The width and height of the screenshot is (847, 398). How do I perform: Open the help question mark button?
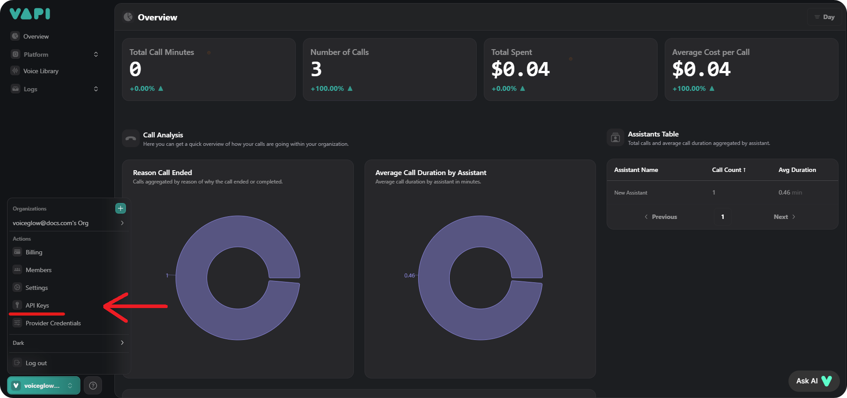(93, 386)
